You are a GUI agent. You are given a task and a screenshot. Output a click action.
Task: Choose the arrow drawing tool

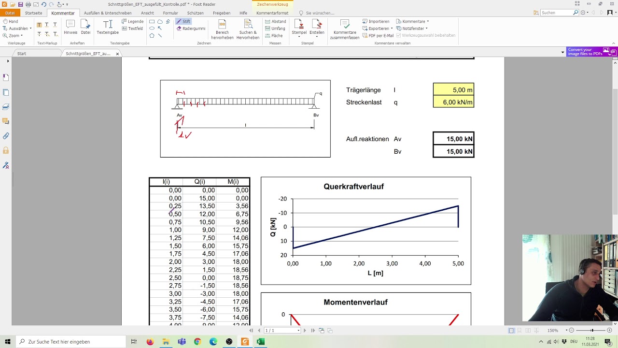[160, 29]
